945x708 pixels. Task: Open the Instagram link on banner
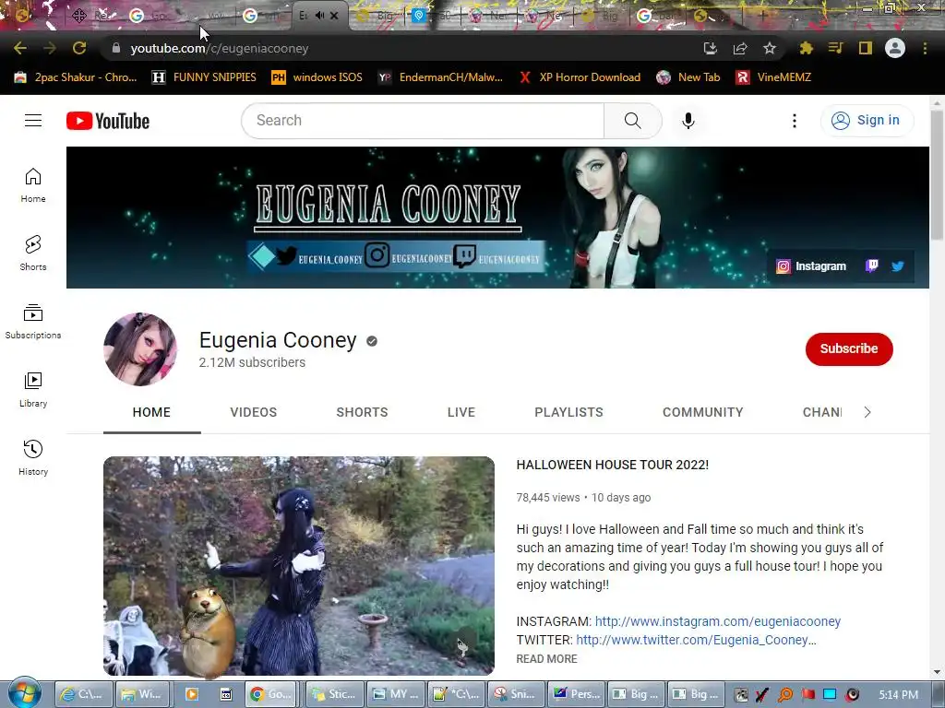pyautogui.click(x=811, y=266)
